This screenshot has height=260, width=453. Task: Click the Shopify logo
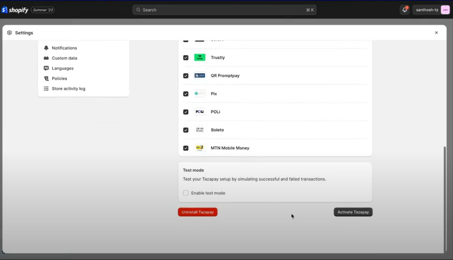[x=15, y=10]
